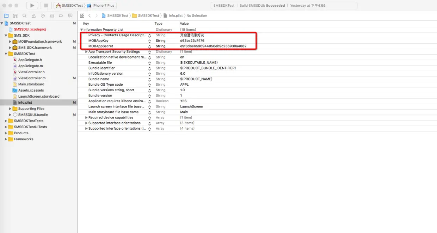The width and height of the screenshot is (437, 233).
Task: Show the Project navigator folder icon
Action: (6, 16)
